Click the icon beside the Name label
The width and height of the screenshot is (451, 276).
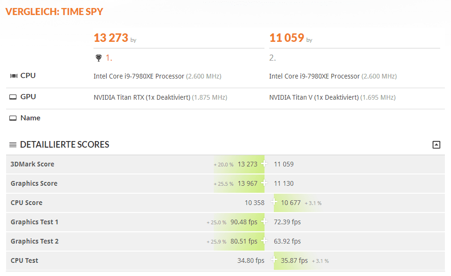13,118
